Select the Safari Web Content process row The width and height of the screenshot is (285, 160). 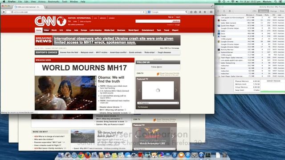coord(250,23)
